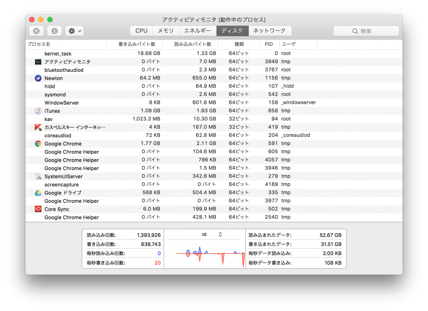The width and height of the screenshot is (428, 311).
Task: Select the bluetoothaudiod process row
Action: (214, 70)
